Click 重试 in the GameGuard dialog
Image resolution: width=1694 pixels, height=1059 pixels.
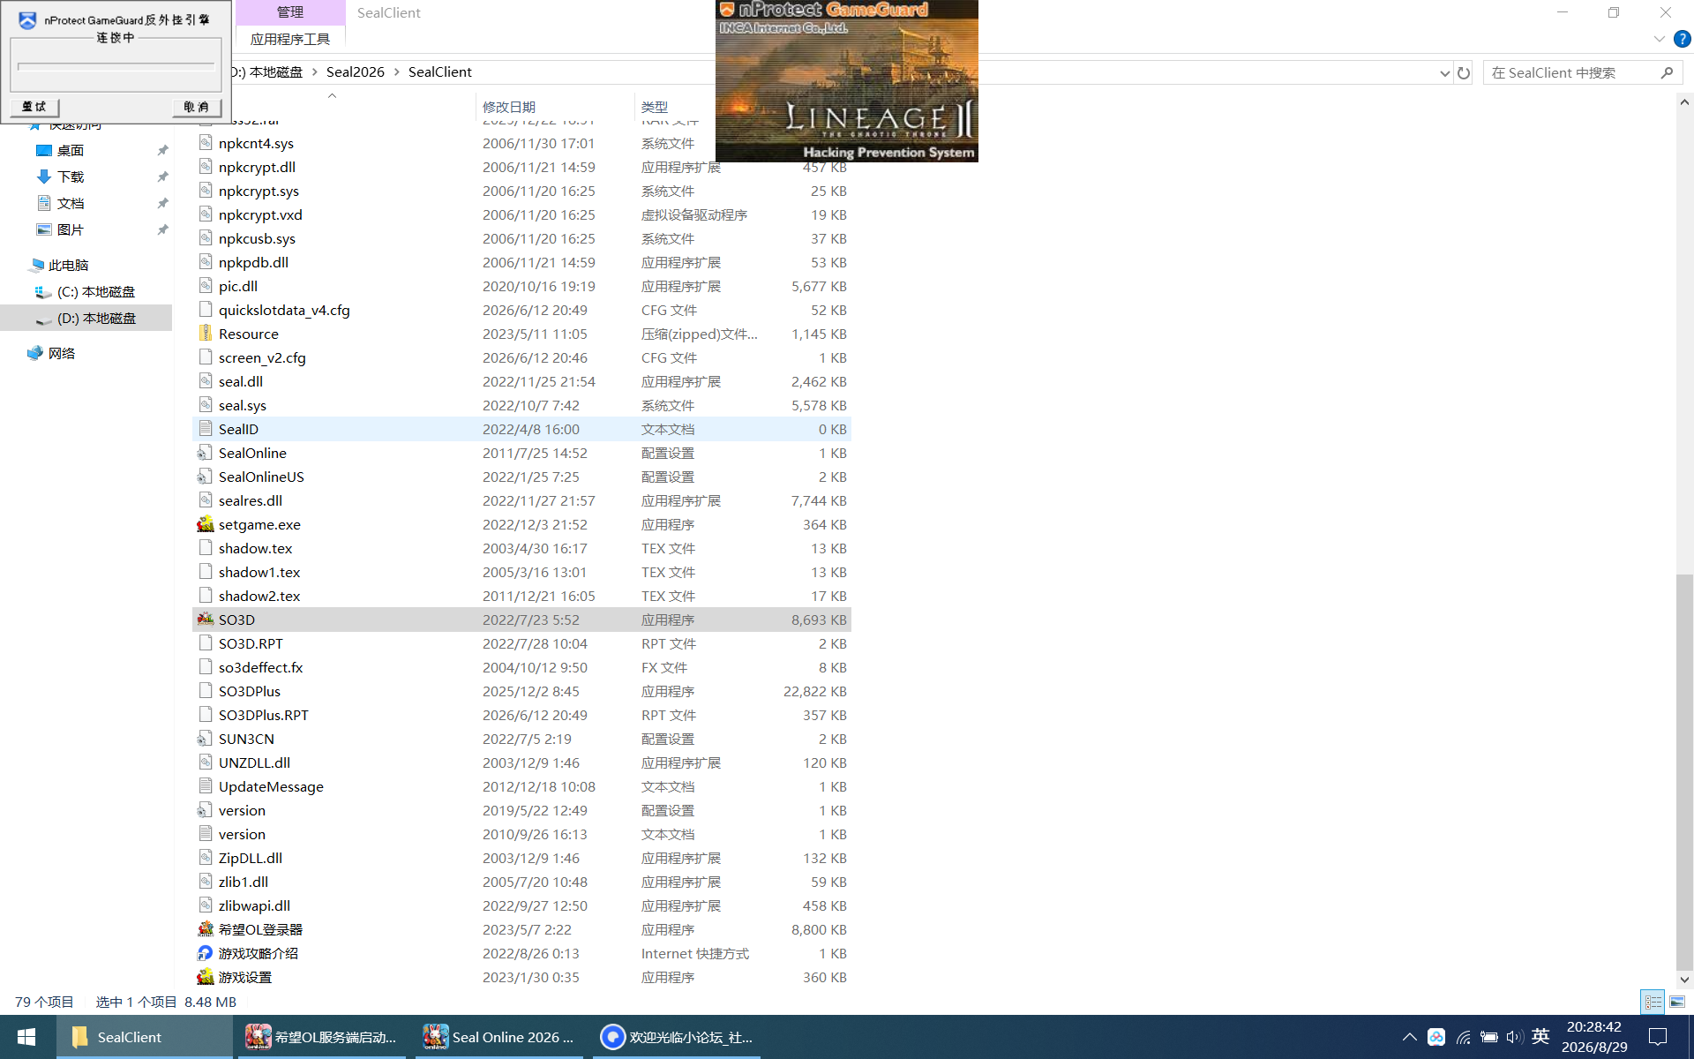pos(34,107)
